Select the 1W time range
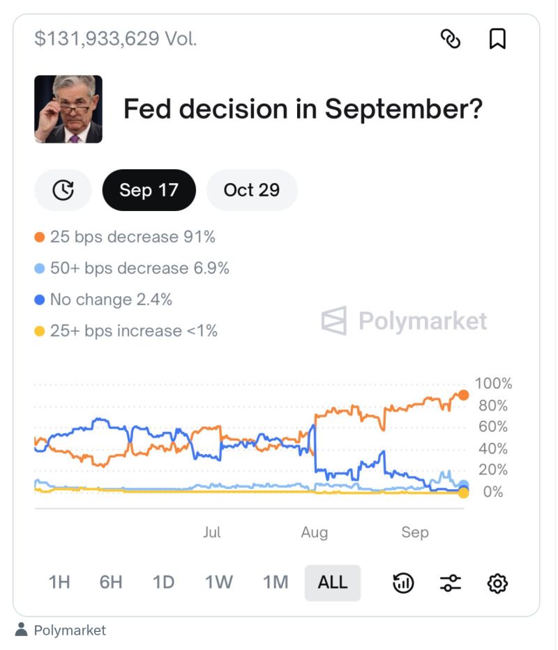This screenshot has width=558, height=650. coord(218,582)
